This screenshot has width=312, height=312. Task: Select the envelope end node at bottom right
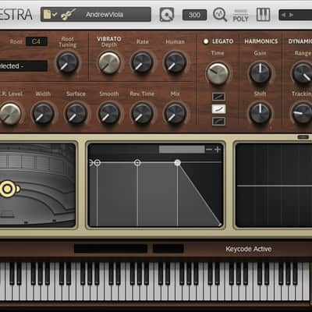[x=220, y=225]
